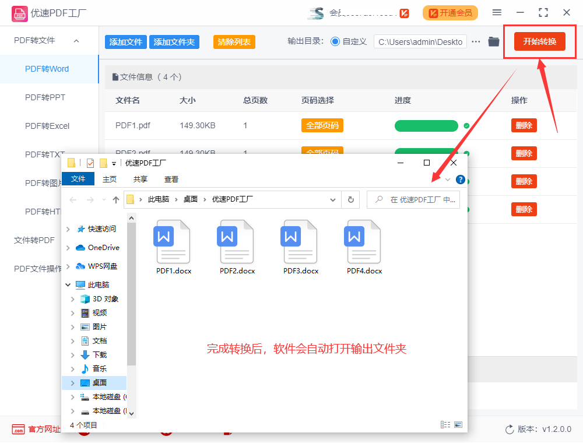Select 下载 in Explorer tree
The height and width of the screenshot is (443, 583).
(99, 355)
